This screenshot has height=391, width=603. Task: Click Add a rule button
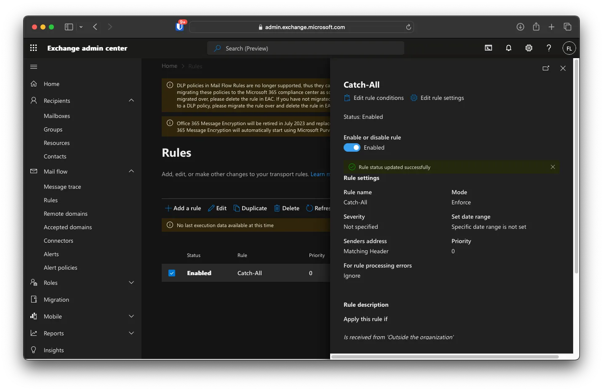pyautogui.click(x=183, y=208)
